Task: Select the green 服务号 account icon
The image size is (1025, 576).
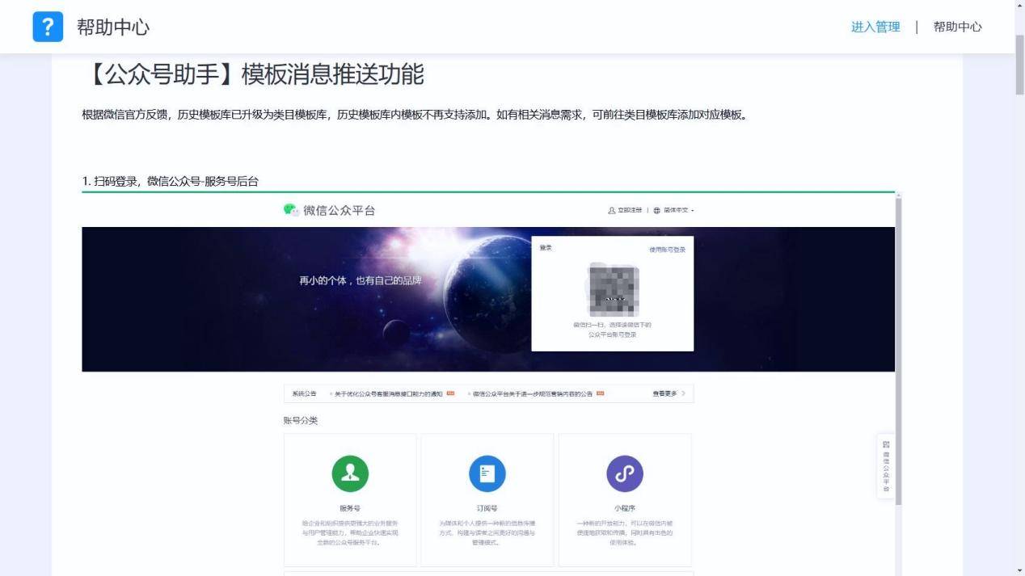Action: tap(350, 473)
